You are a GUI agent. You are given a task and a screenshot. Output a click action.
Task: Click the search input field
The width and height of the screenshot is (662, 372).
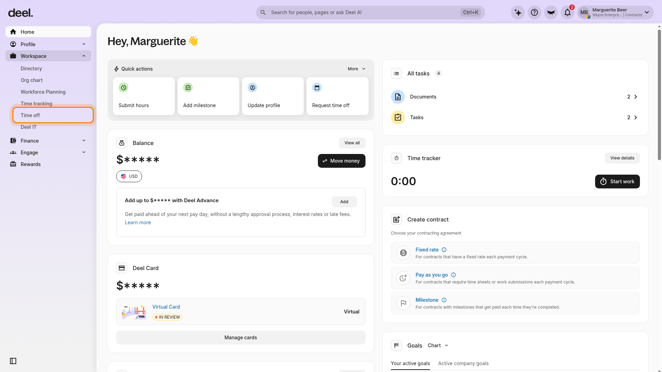(370, 12)
